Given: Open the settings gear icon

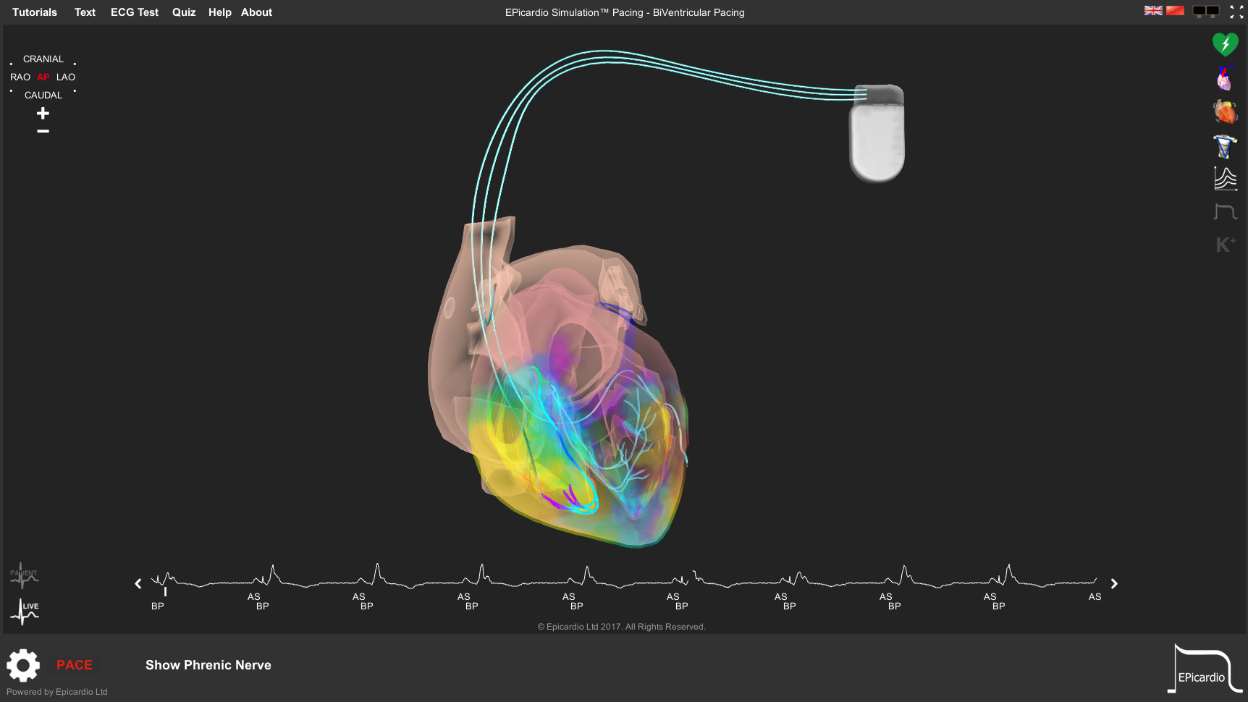Looking at the screenshot, I should 23,665.
